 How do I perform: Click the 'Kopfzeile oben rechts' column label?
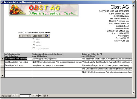click(12, 54)
